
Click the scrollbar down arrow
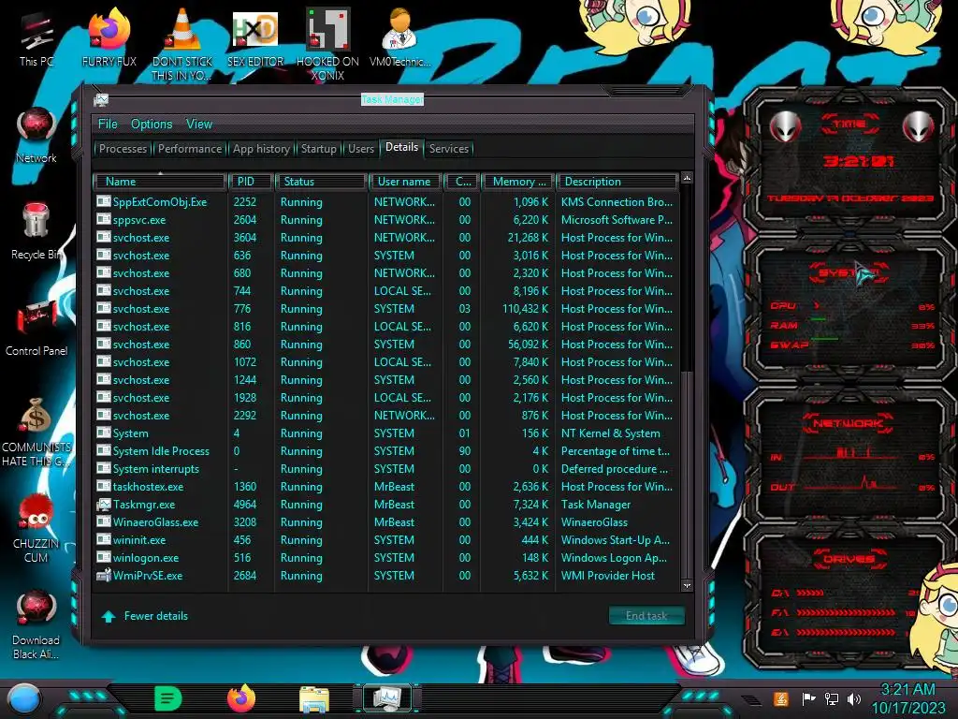[687, 585]
